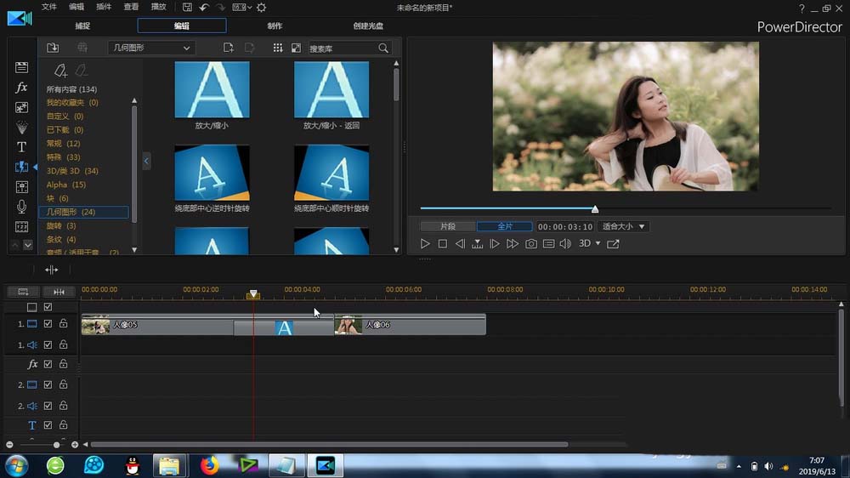Image resolution: width=850 pixels, height=478 pixels.
Task: Select the 片段 clip mode button
Action: pos(447,227)
